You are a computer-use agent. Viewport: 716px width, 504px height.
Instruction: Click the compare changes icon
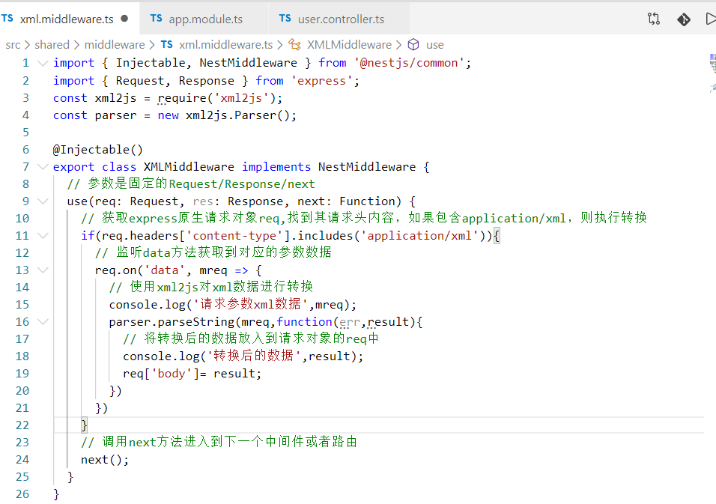pyautogui.click(x=653, y=19)
